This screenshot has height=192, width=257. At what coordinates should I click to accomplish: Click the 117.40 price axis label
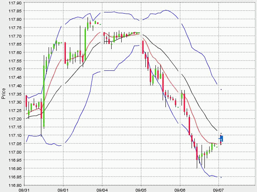pos(15,86)
